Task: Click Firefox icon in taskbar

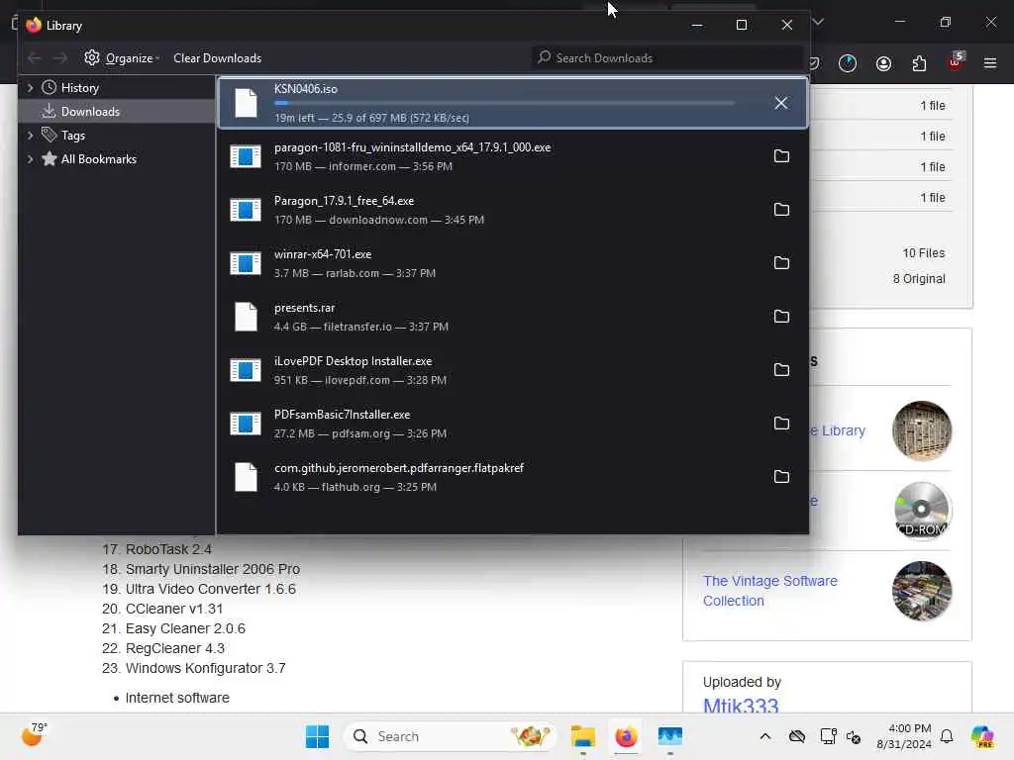Action: [x=626, y=736]
